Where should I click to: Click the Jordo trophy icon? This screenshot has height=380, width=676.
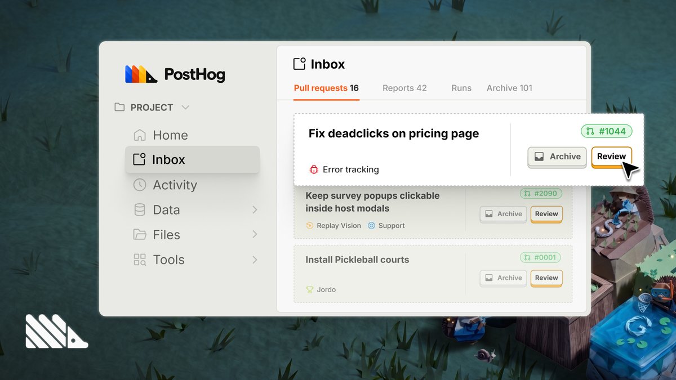tap(309, 290)
